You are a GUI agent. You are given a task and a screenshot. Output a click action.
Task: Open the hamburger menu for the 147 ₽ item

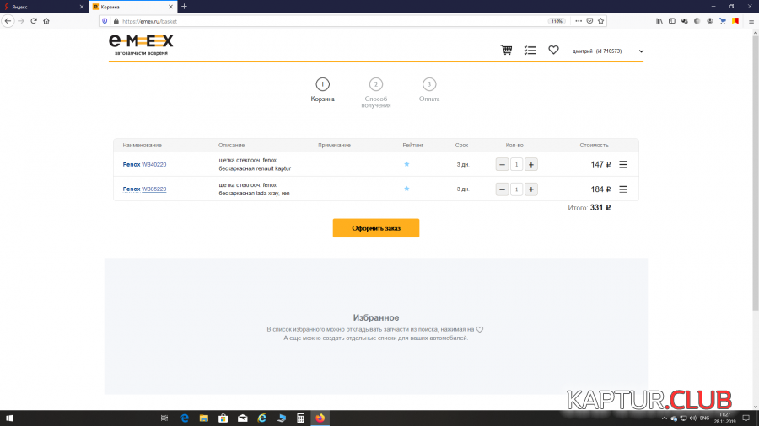[623, 165]
